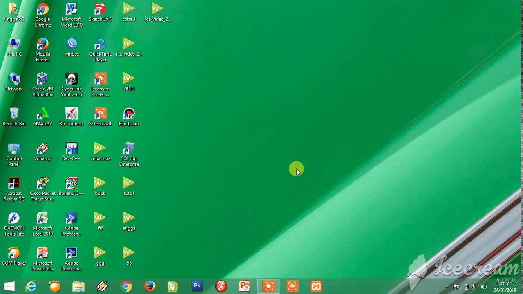Image resolution: width=523 pixels, height=294 pixels.
Task: Open Google Chrome desktop shortcut
Action: pyautogui.click(x=42, y=16)
